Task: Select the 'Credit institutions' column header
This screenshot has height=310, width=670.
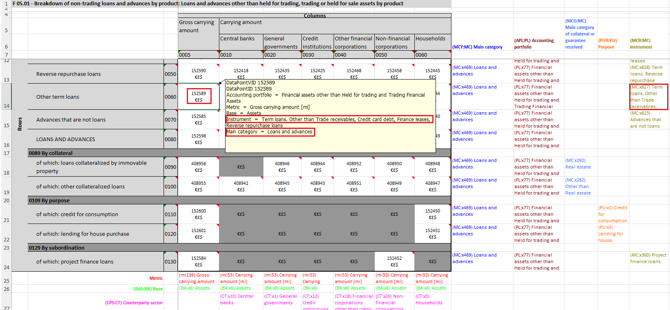Action: [318, 42]
